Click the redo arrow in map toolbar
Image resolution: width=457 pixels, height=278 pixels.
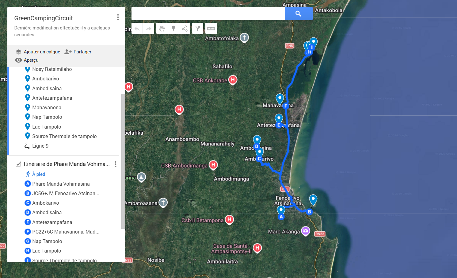coord(148,29)
